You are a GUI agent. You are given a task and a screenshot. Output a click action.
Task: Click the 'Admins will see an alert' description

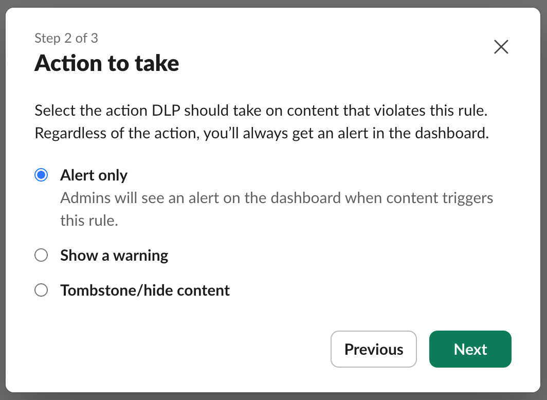coord(277,198)
